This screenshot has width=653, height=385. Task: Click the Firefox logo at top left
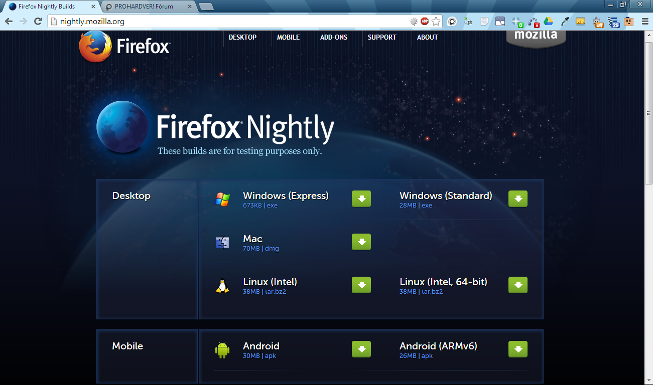[x=124, y=46]
